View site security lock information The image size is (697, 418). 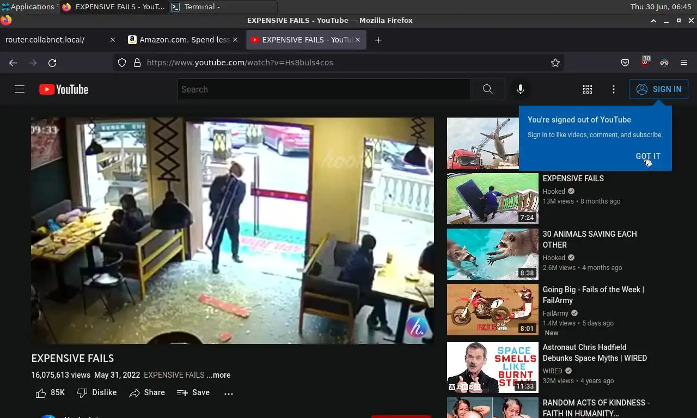tap(137, 63)
